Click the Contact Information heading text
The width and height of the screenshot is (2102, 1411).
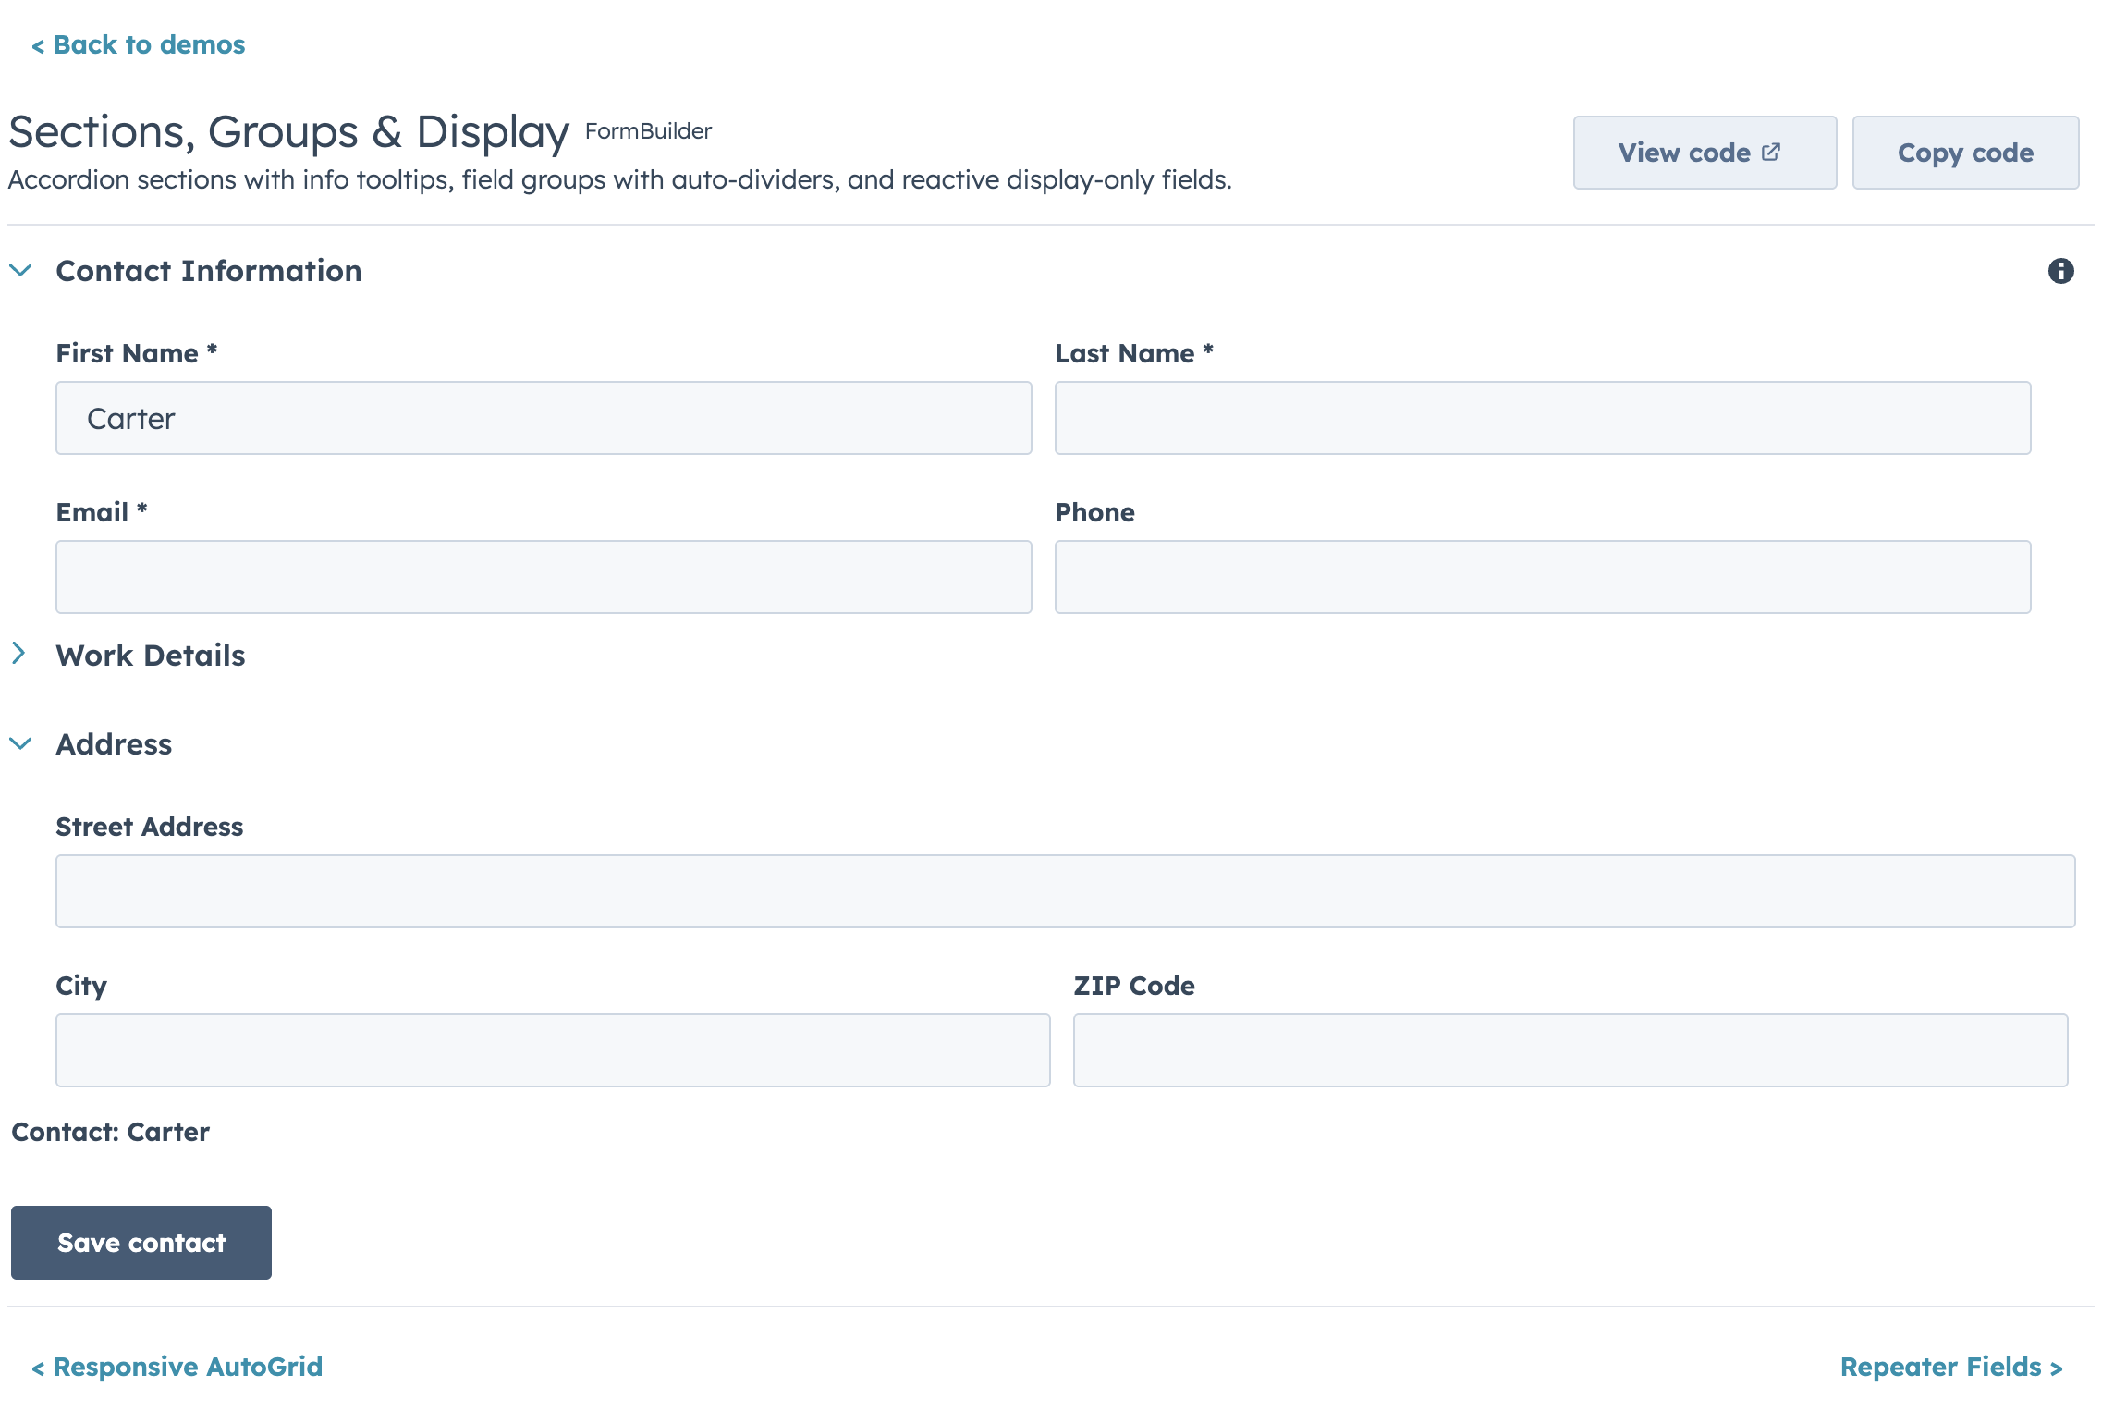pyautogui.click(x=209, y=271)
